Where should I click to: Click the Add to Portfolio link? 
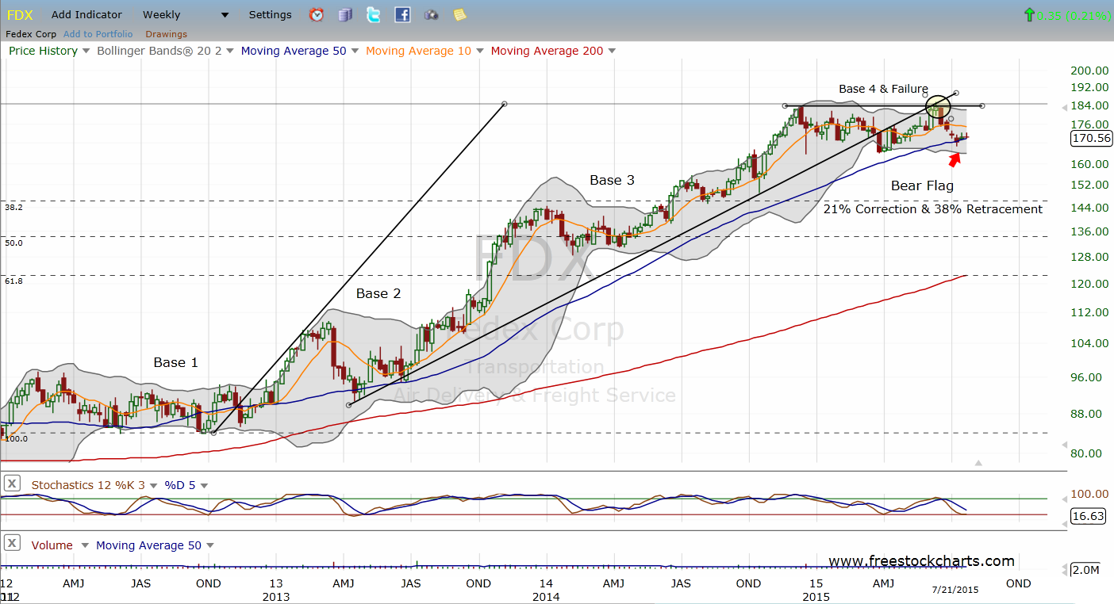coord(98,34)
